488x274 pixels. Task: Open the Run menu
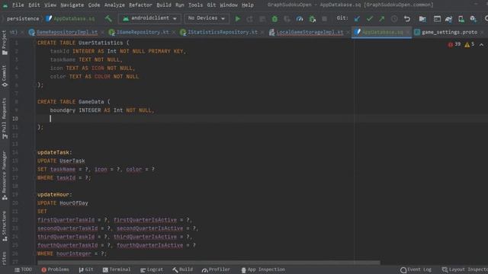coord(180,5)
